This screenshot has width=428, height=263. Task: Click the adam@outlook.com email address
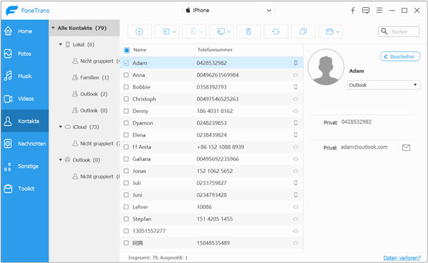coord(364,147)
